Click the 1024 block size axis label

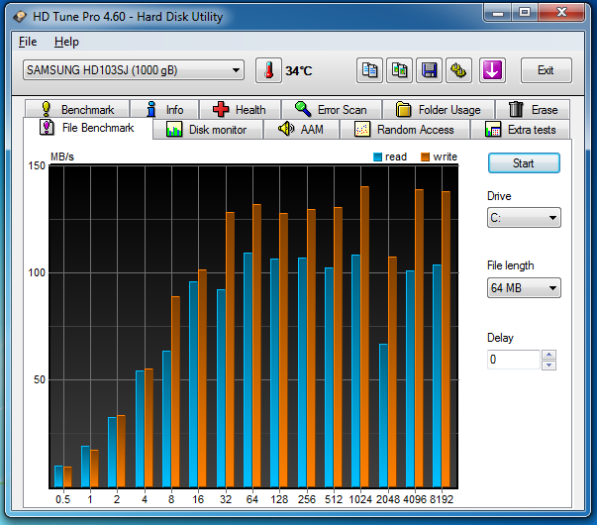pyautogui.click(x=360, y=499)
